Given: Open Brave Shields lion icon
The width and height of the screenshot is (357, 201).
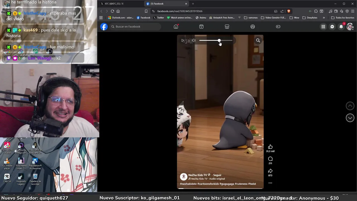Looking at the screenshot, I should click(289, 11).
